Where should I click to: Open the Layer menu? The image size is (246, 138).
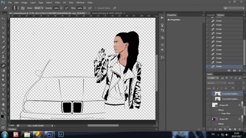click(x=33, y=3)
